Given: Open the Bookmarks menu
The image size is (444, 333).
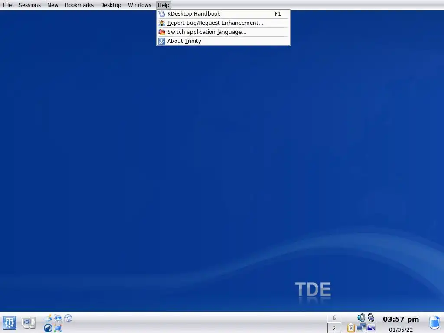Looking at the screenshot, I should click(x=79, y=5).
